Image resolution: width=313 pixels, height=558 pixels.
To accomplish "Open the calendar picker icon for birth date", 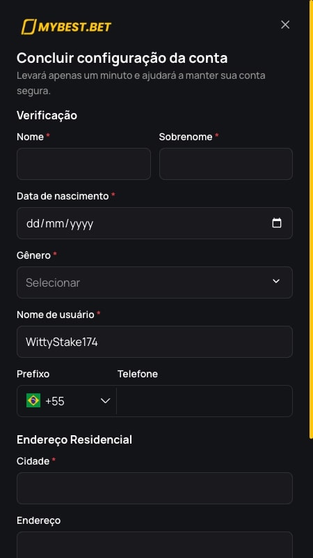I will 276,223.
